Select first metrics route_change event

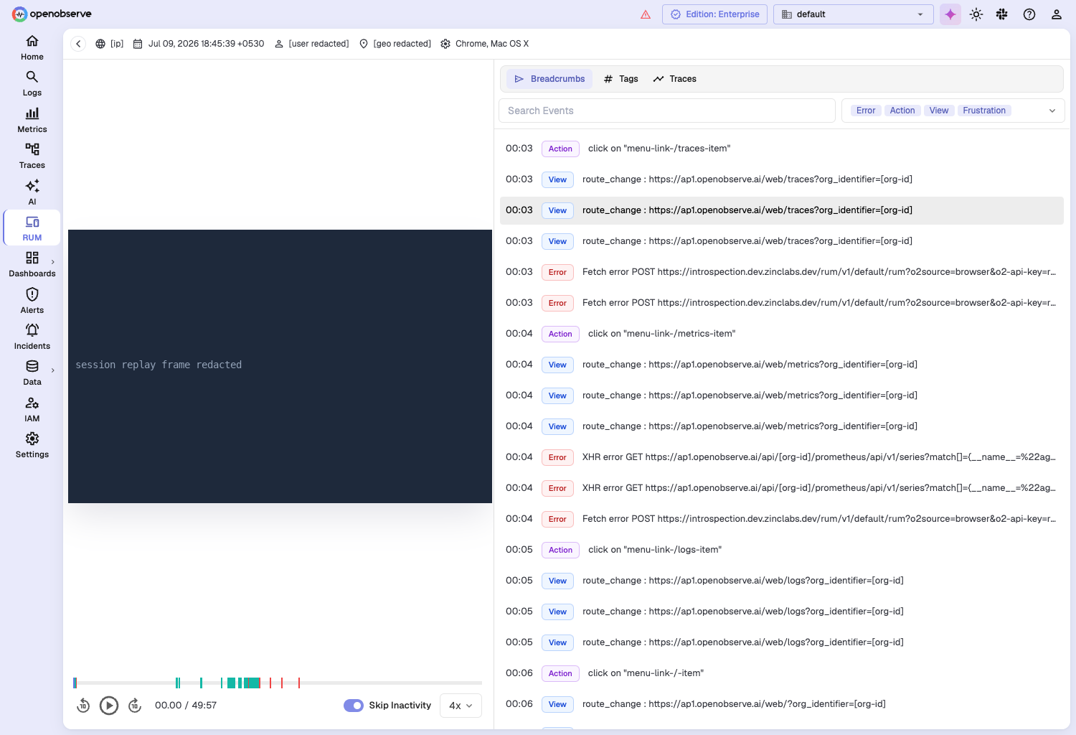(x=782, y=365)
